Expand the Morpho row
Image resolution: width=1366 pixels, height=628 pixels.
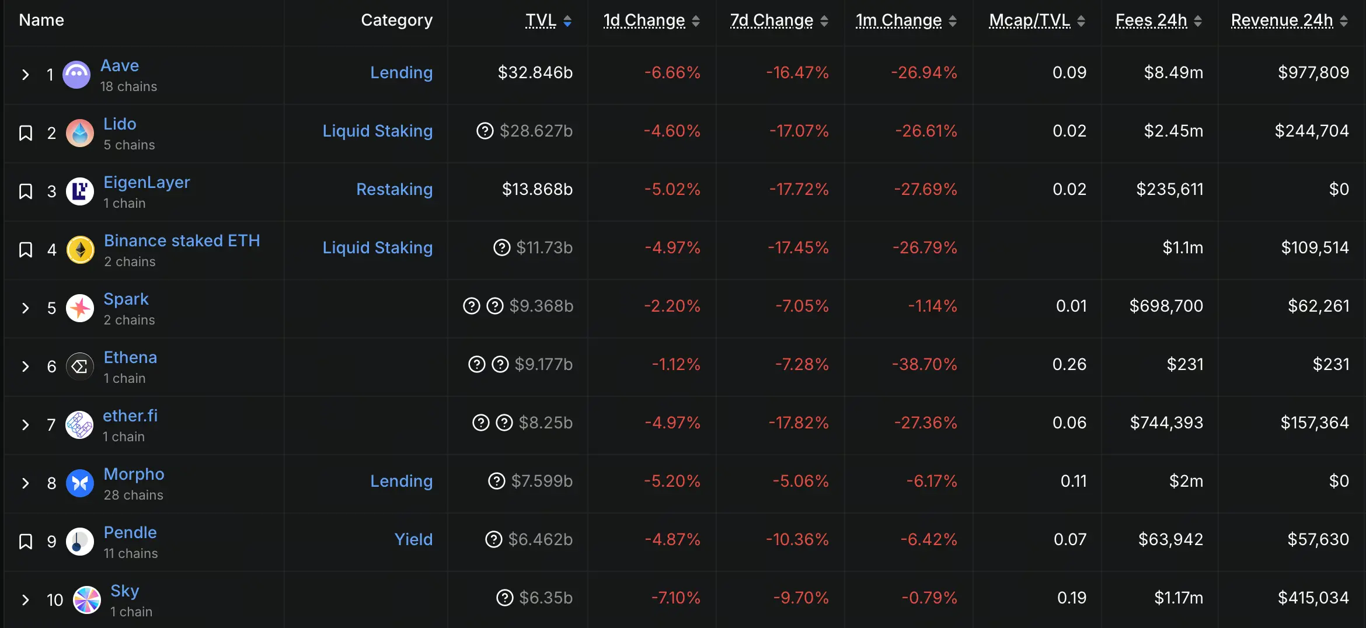pos(25,483)
